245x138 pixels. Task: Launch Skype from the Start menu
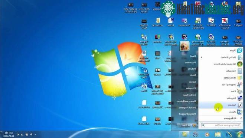click(x=220, y=51)
